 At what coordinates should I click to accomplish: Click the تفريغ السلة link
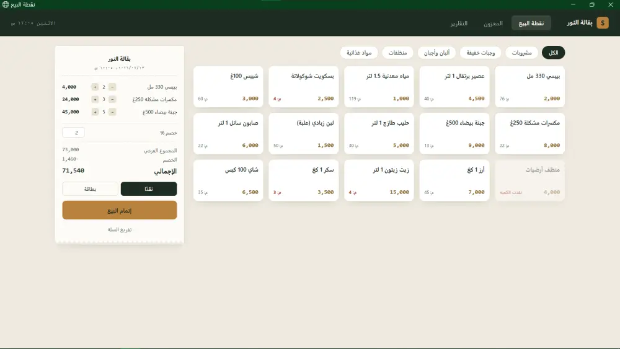point(120,229)
